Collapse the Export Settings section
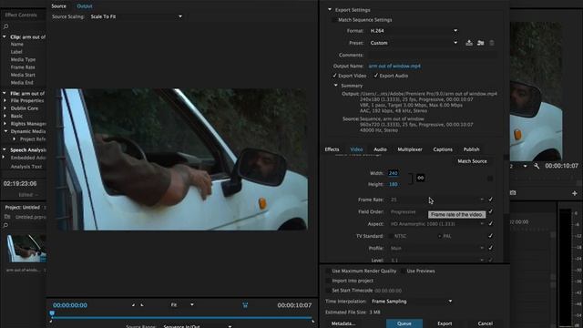Image resolution: width=583 pixels, height=328 pixels. [x=330, y=10]
